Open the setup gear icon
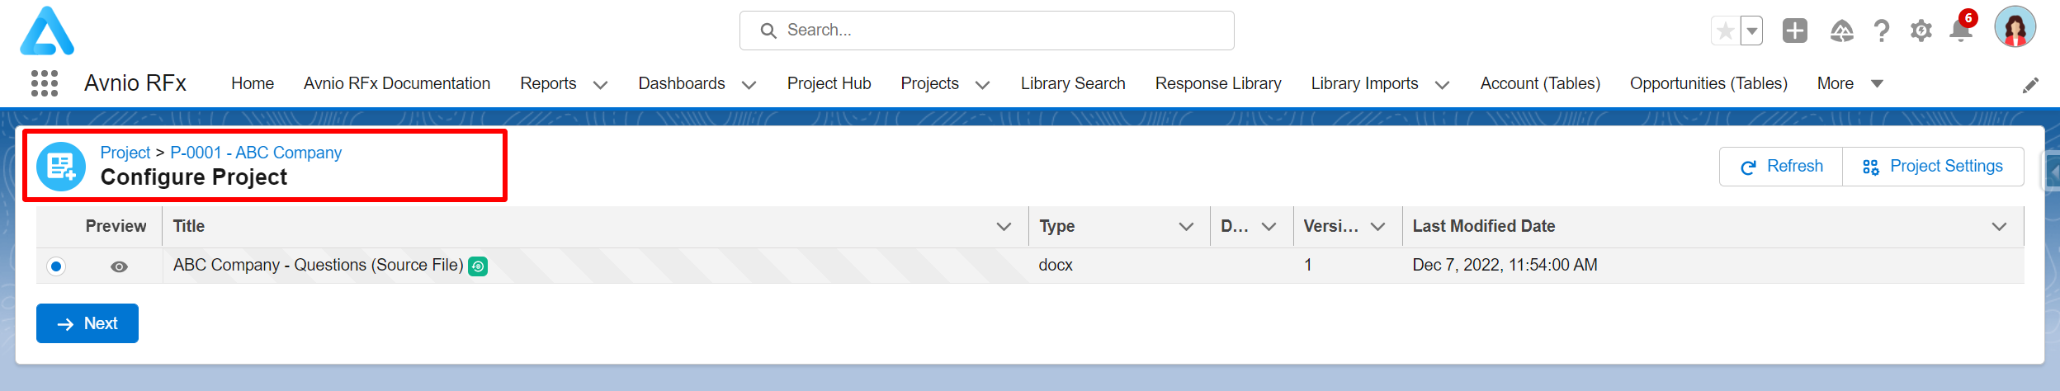Screen dimensions: 2060x391 click(x=1921, y=31)
